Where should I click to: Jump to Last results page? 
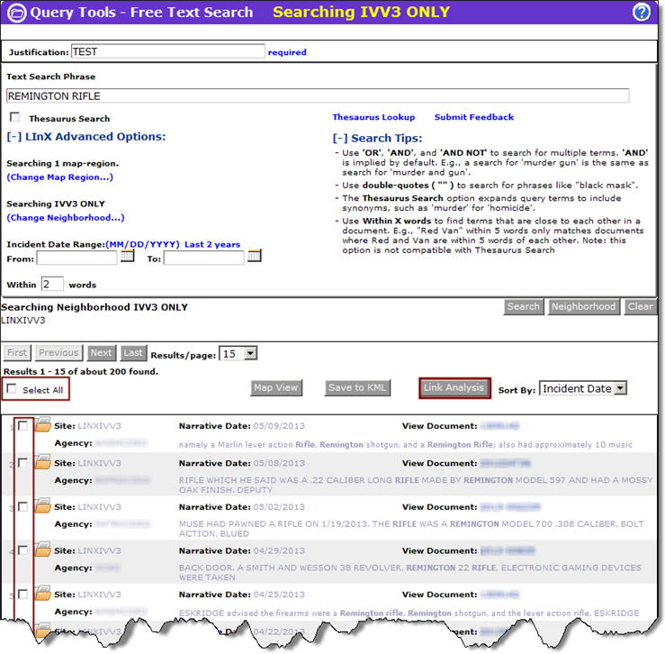133,352
